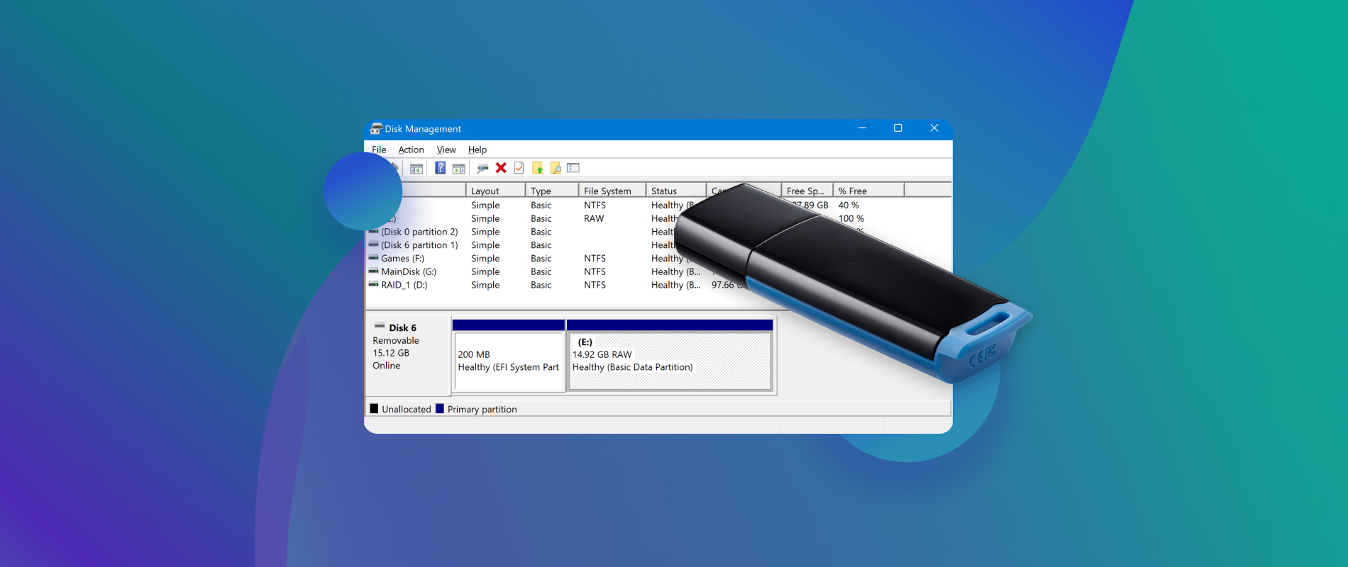Screen dimensions: 1348x567
Task: Click the Disk Management title bar icon
Action: click(x=376, y=128)
